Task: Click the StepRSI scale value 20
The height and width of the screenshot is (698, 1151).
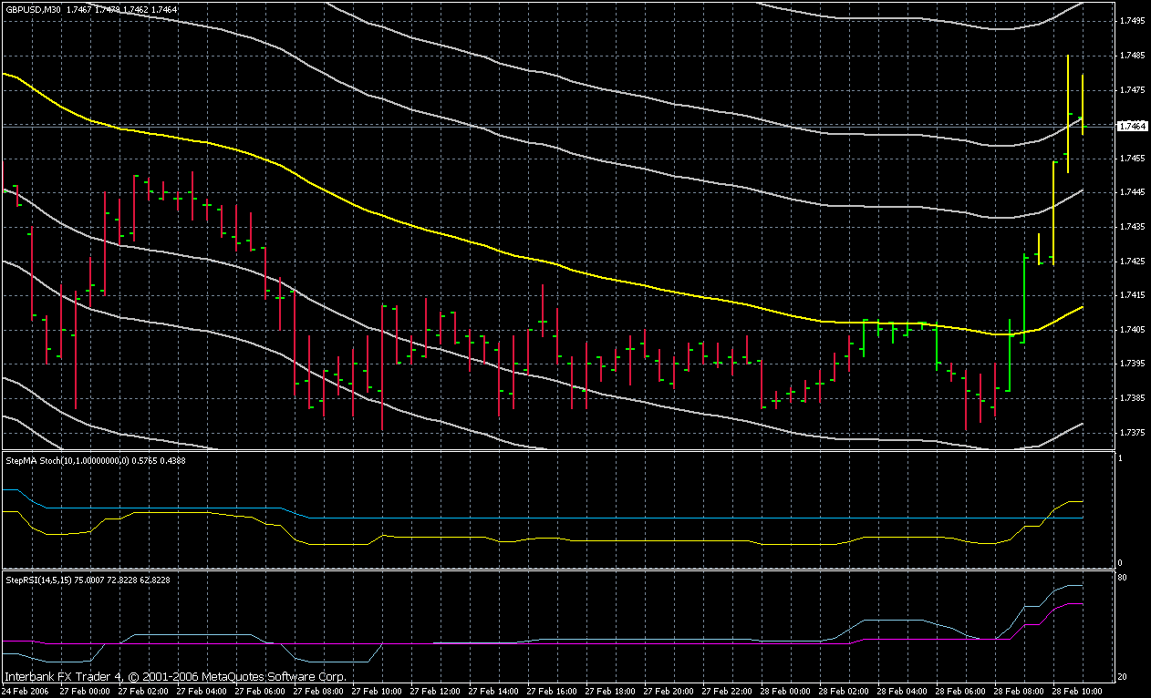Action: (x=1124, y=677)
